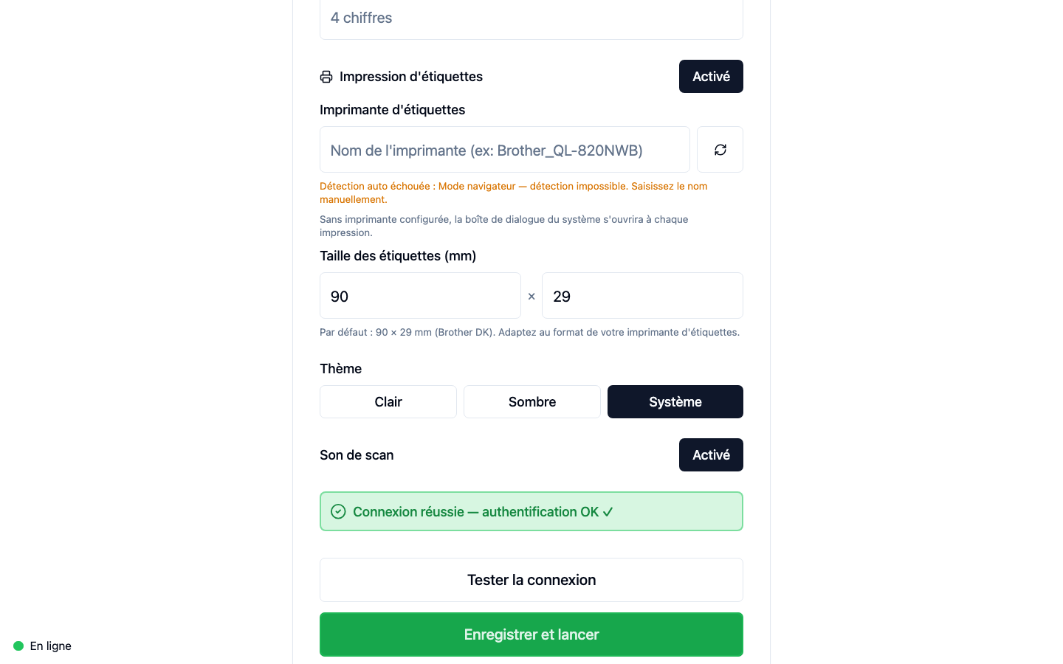Click the refresh icon to detect printers
Screen dimensions: 1063x664
(x=720, y=149)
